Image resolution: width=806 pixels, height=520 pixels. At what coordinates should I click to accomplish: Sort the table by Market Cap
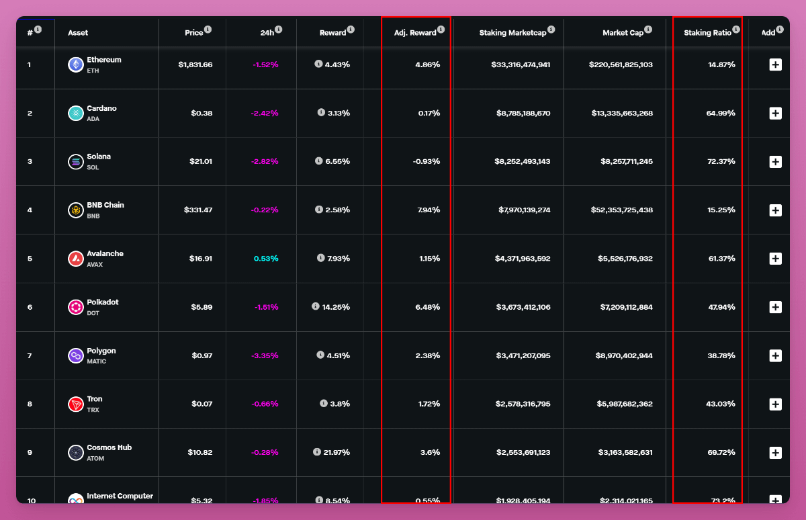623,33
